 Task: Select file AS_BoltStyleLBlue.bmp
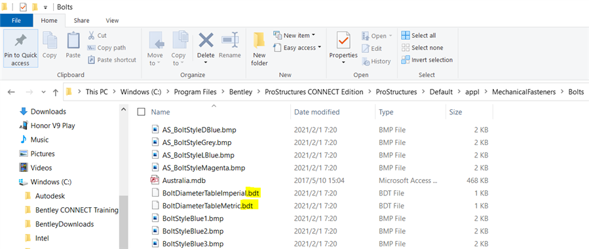(199, 155)
